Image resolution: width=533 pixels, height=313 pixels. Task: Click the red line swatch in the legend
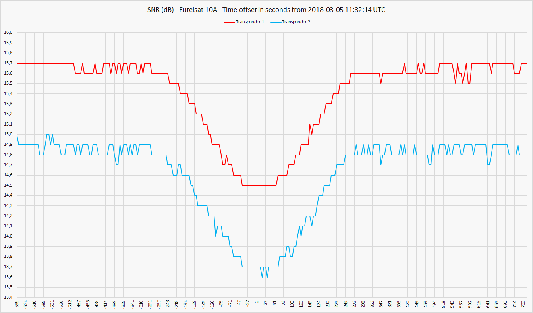click(230, 22)
